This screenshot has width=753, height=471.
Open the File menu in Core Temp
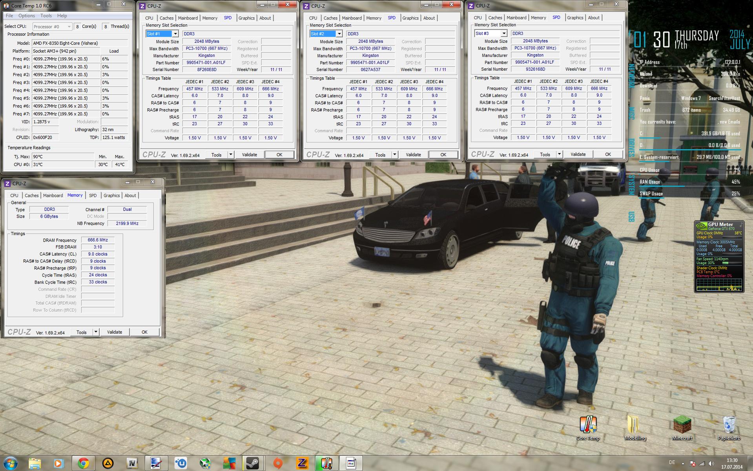[9, 16]
